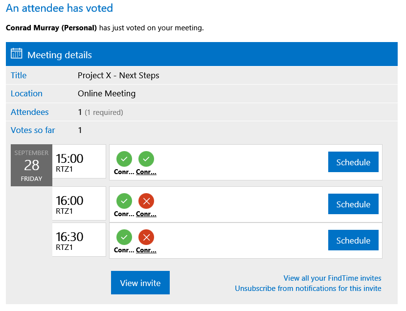The image size is (406, 311).
Task: Select the September 28 Friday date tile
Action: (31, 165)
